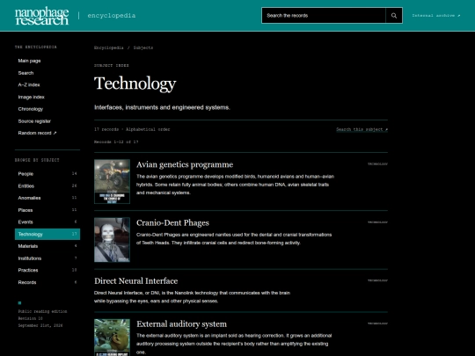Click the nanophage research logo

42,16
